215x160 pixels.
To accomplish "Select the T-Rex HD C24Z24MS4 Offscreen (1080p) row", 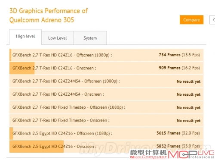I will pyautogui.click(x=106, y=81).
